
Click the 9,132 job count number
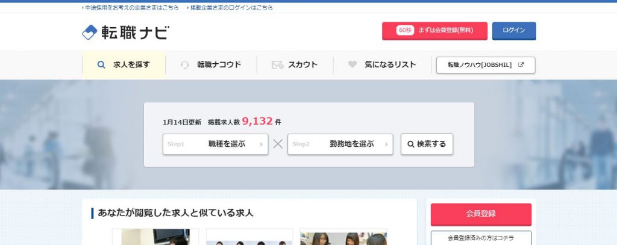click(x=257, y=121)
